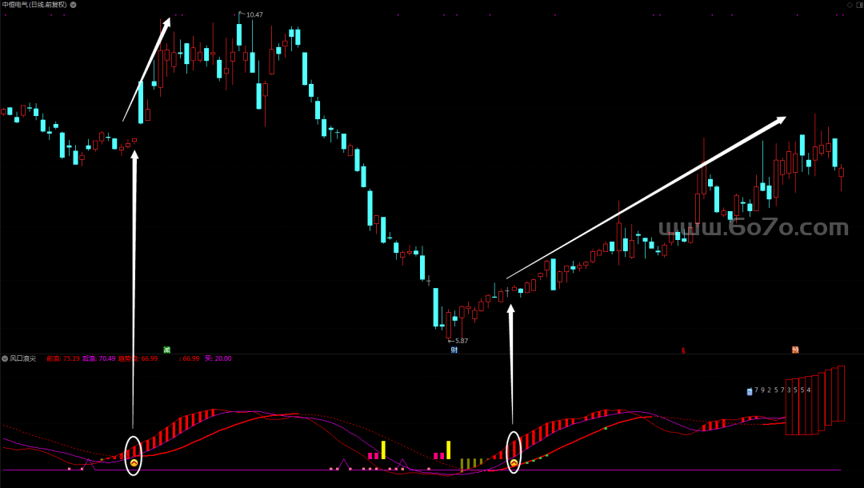Click the orange 预 marker icon
This screenshot has height=488, width=864.
tap(795, 350)
